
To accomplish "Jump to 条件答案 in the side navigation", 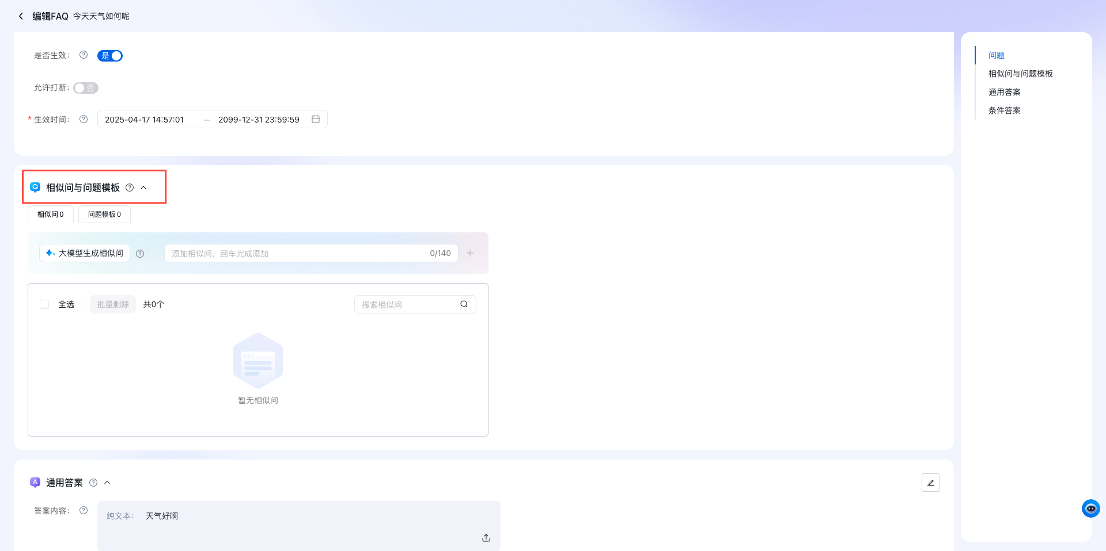I will pyautogui.click(x=1004, y=110).
